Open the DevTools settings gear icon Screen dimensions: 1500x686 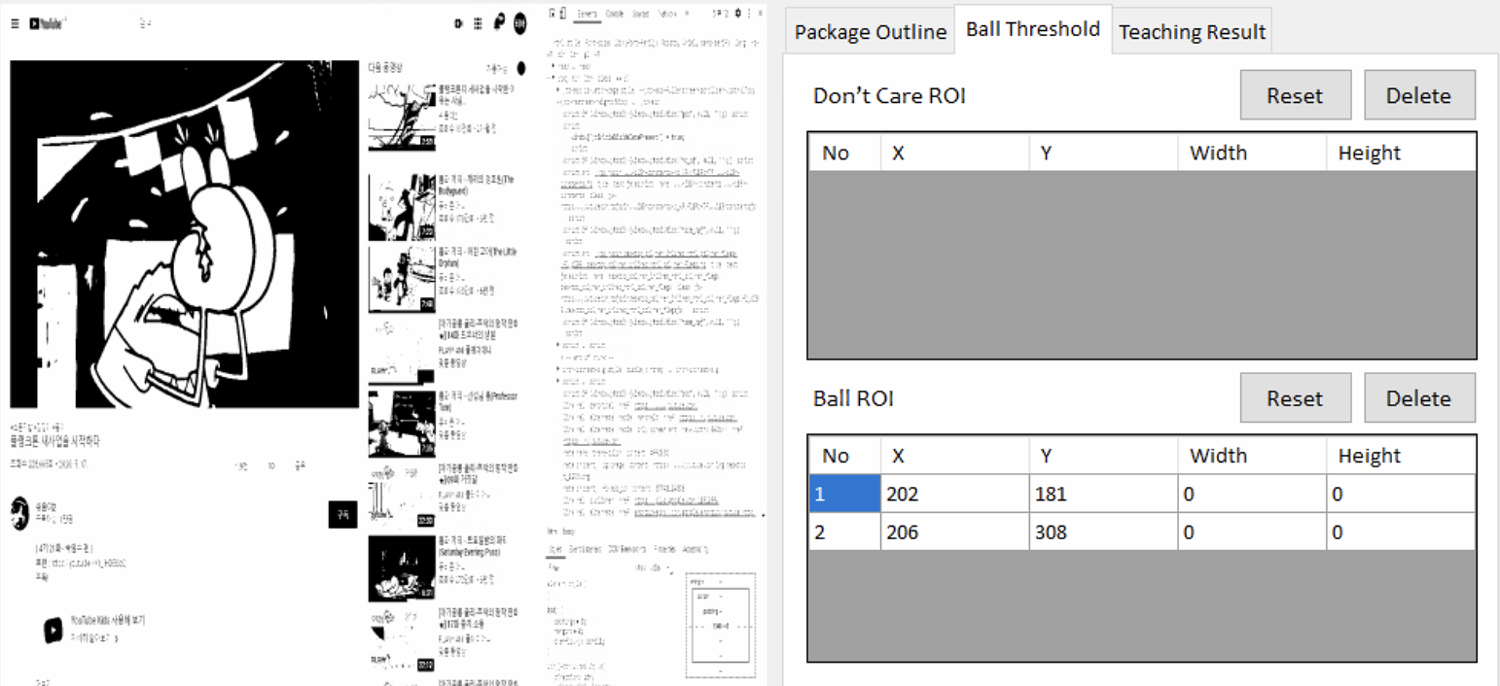point(738,14)
